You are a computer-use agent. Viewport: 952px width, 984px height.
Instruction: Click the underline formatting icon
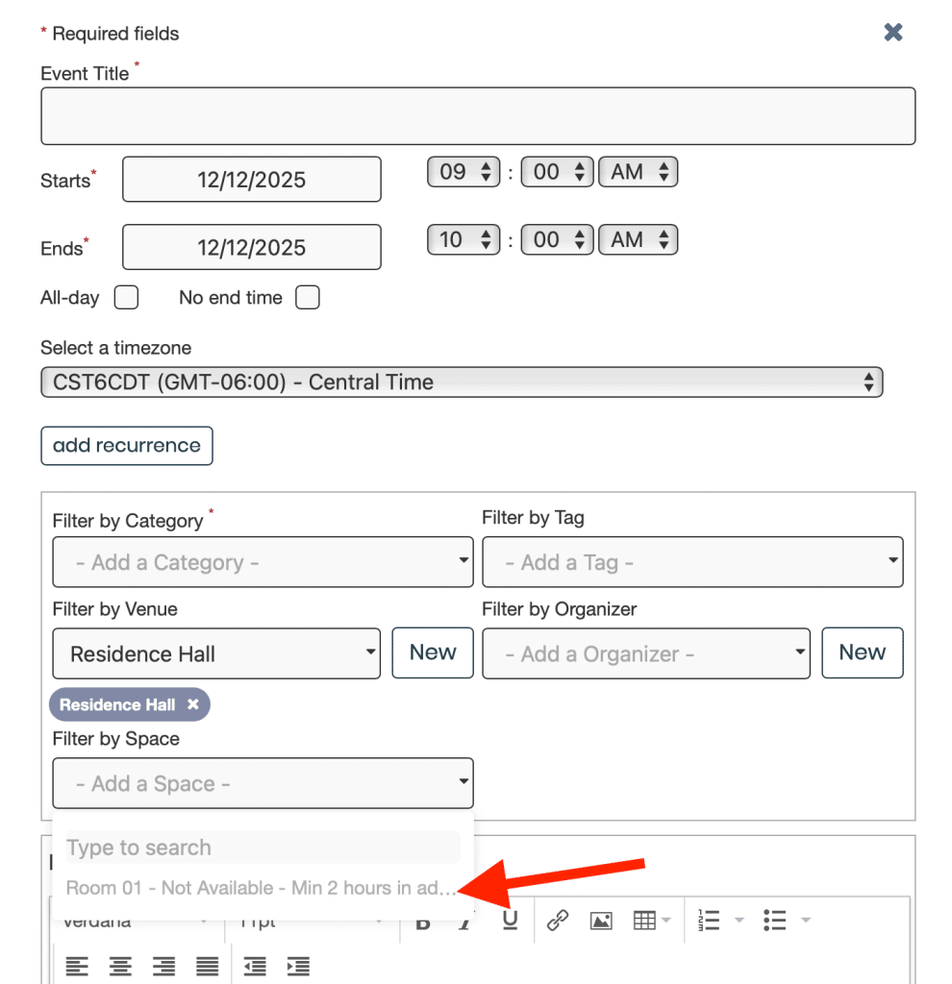click(510, 921)
